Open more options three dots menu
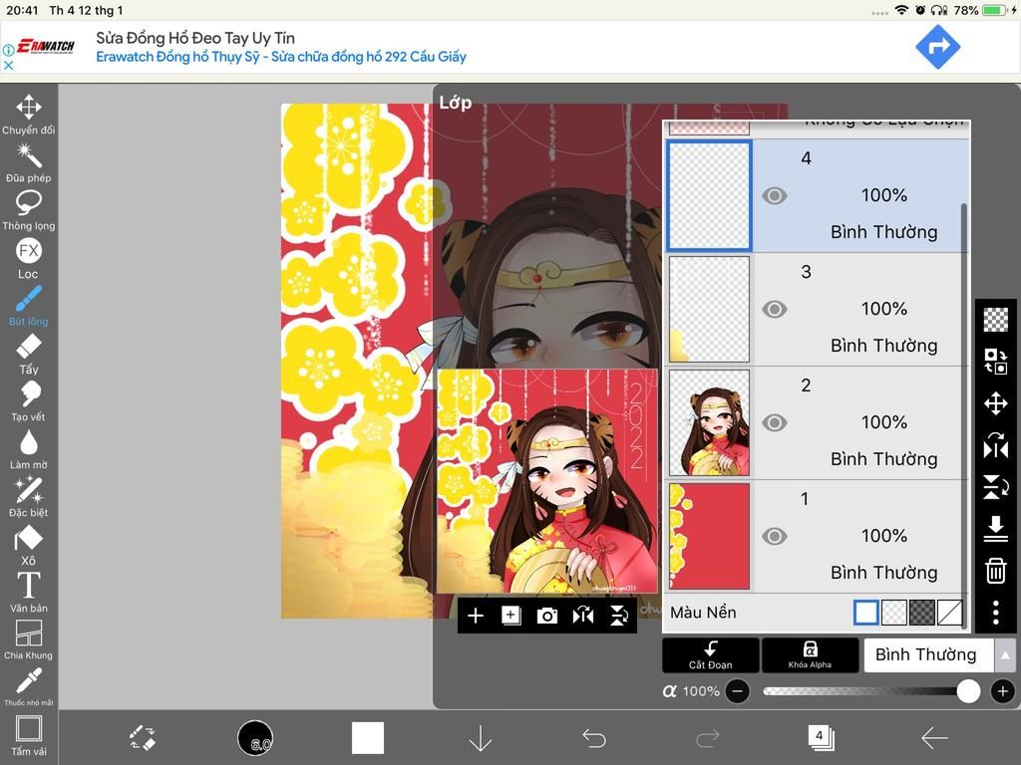 (996, 613)
